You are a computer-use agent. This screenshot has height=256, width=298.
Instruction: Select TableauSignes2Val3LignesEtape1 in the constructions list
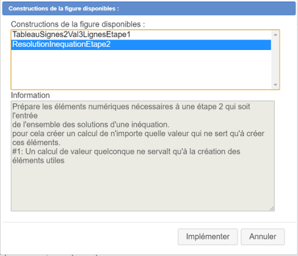click(141, 35)
